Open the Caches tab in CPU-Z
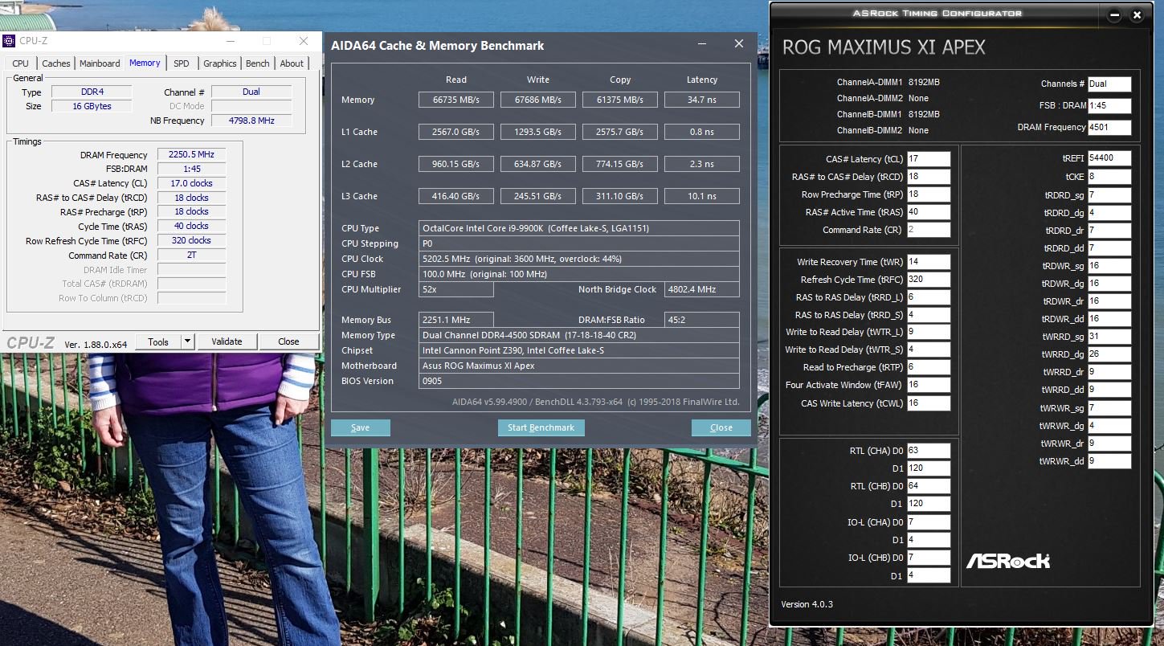1164x646 pixels. click(56, 63)
